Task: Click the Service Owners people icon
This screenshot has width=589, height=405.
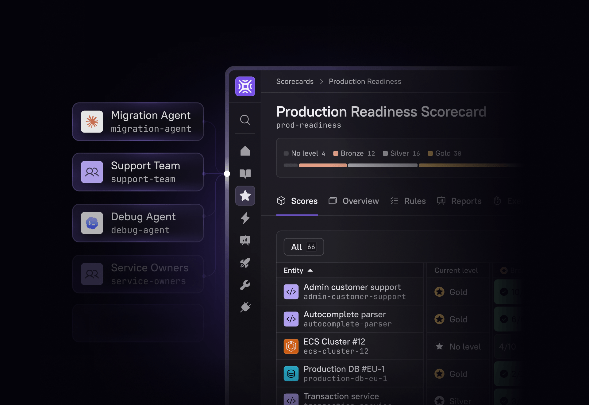Action: click(92, 274)
